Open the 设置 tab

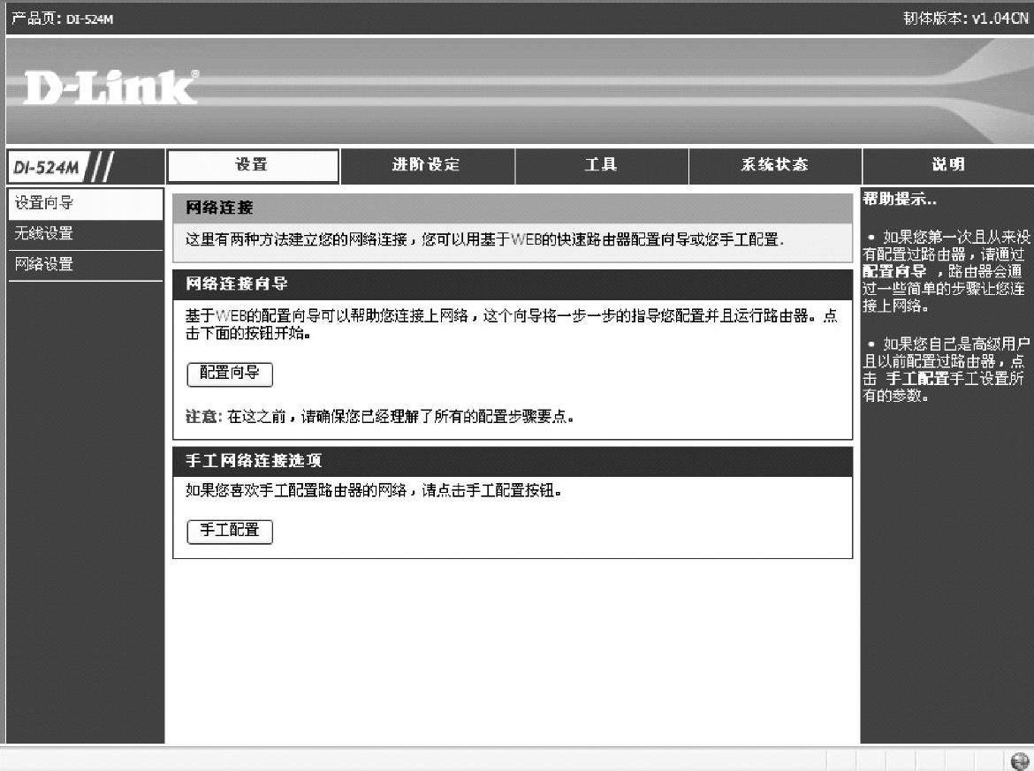254,165
